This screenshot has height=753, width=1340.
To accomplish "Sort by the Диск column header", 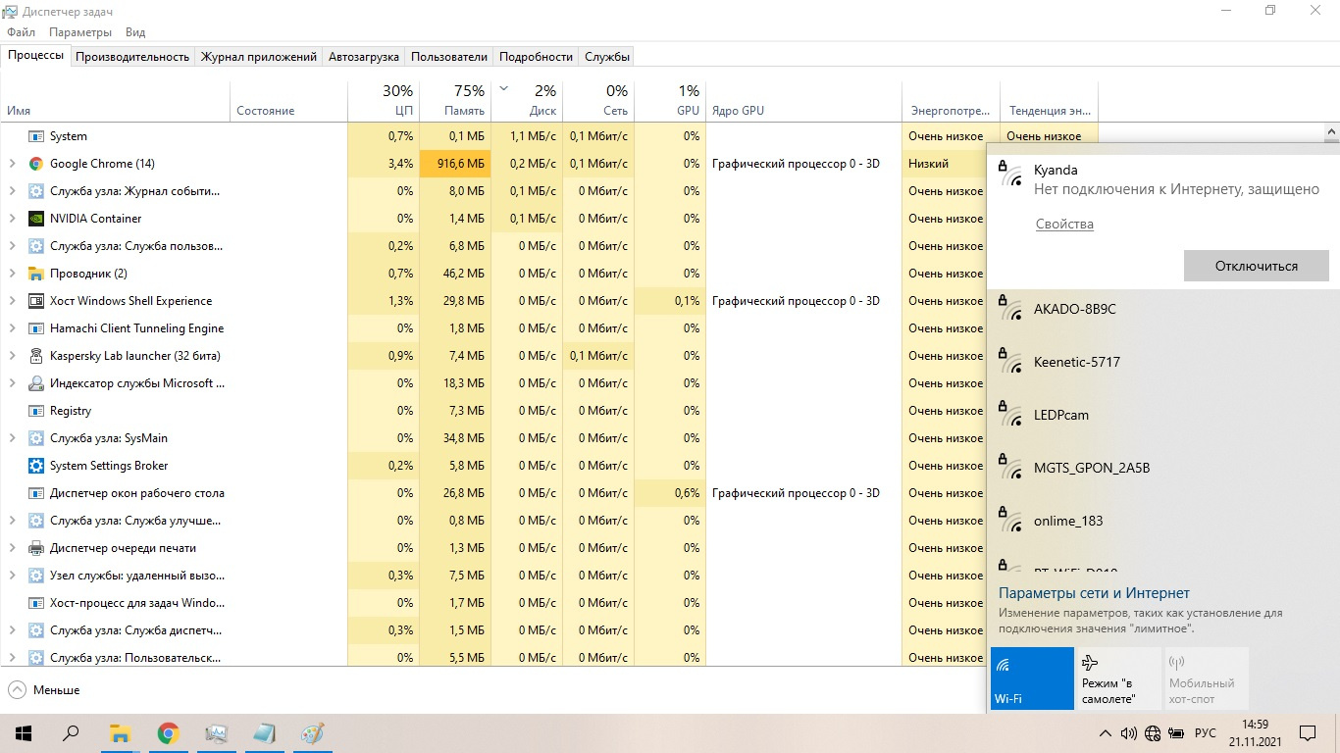I will pos(527,100).
